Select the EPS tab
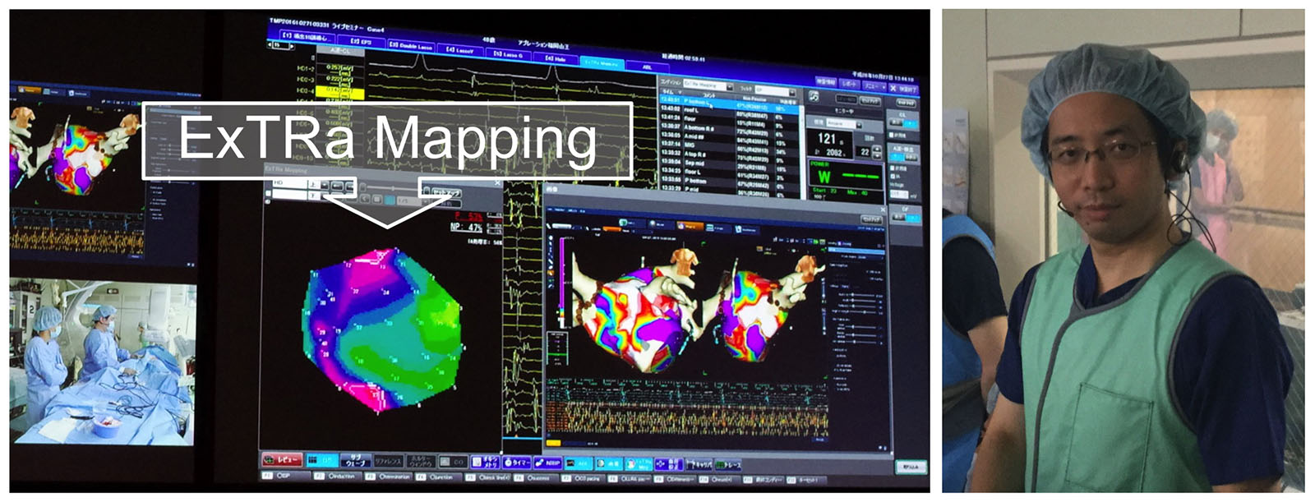The image size is (1315, 502). coord(361,41)
